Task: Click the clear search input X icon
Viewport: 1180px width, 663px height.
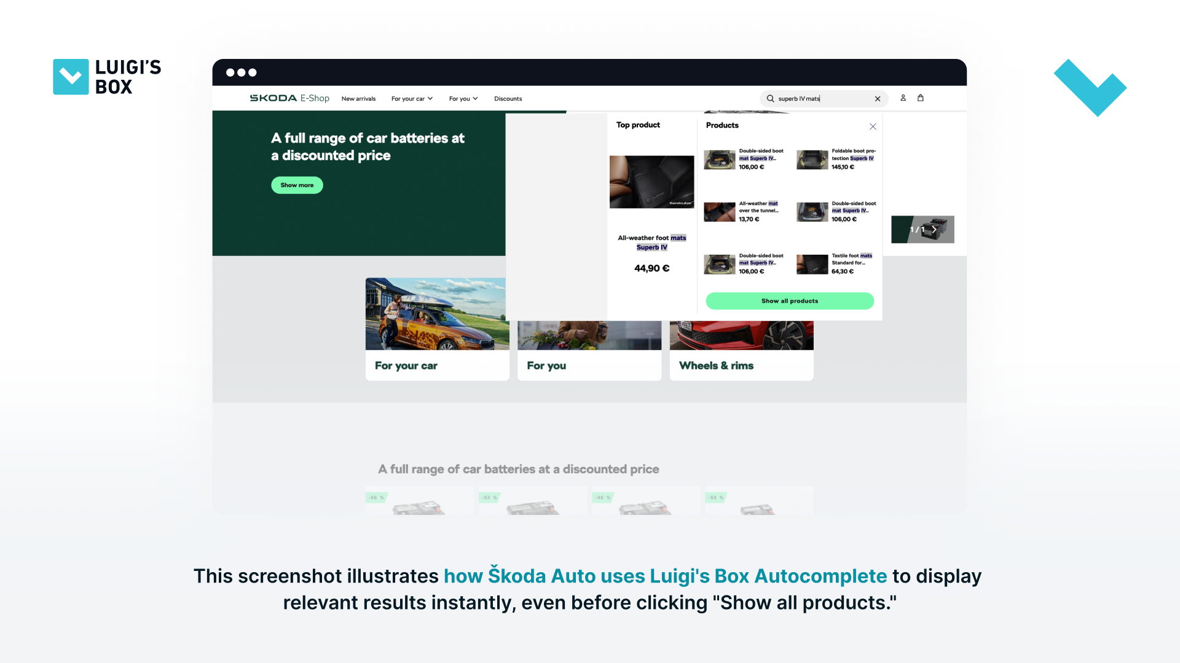Action: pos(878,98)
